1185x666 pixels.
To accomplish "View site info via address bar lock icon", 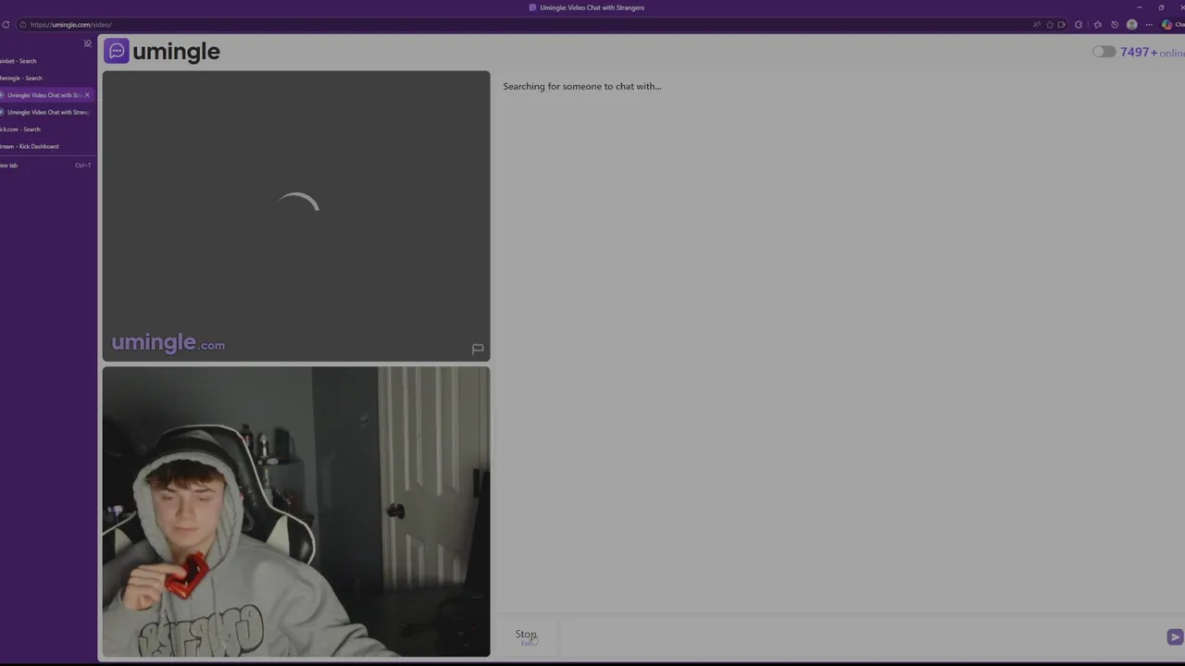I will click(x=21, y=25).
